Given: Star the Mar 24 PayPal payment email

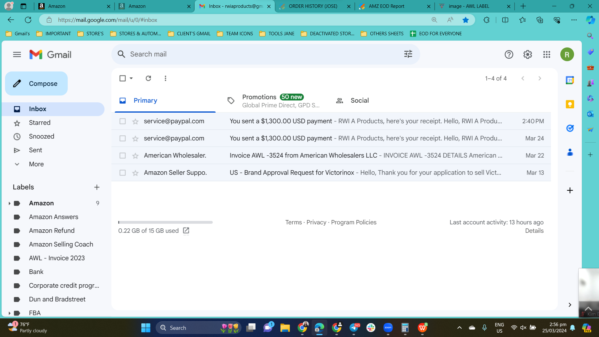Looking at the screenshot, I should (x=135, y=139).
